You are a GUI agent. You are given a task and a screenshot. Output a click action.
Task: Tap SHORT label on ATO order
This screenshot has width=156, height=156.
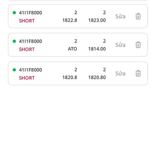[27, 49]
